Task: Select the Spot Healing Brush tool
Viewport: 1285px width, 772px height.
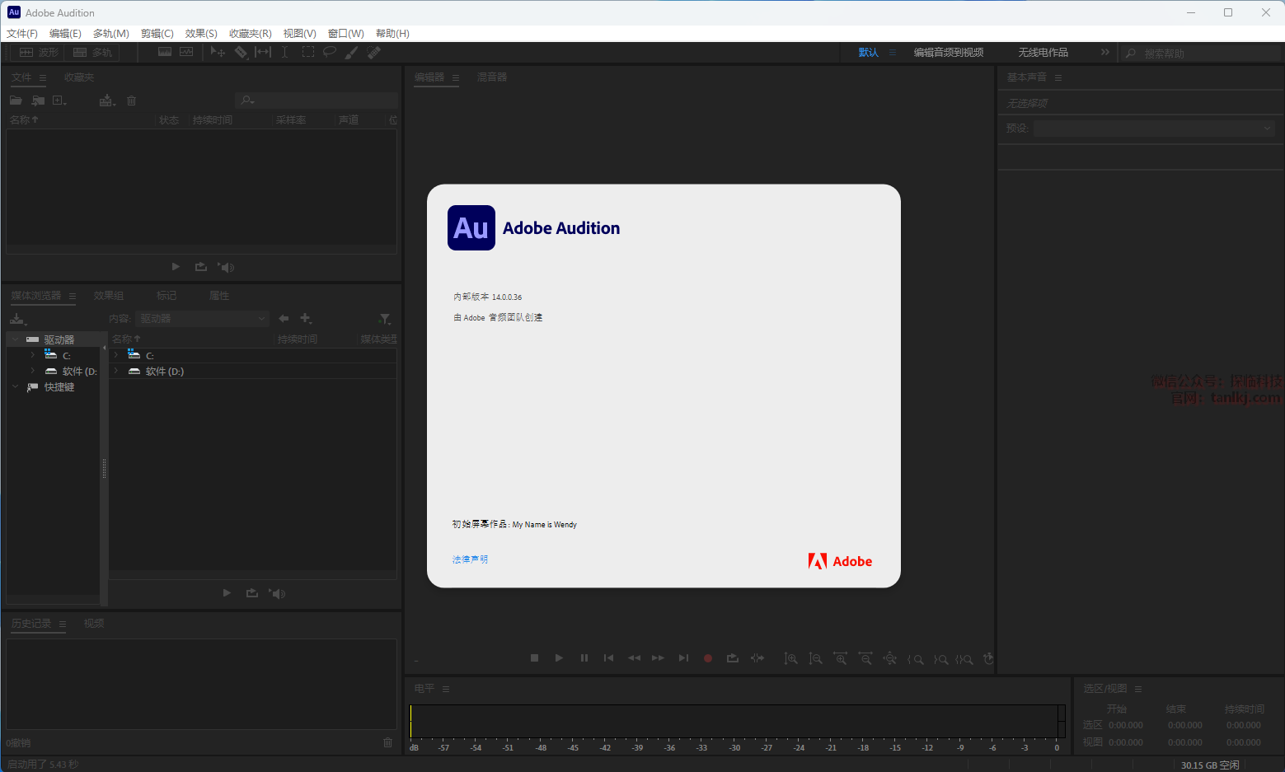Action: click(374, 52)
